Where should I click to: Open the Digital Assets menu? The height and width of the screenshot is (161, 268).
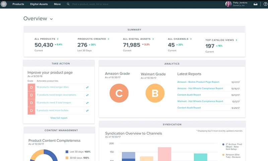39,4
